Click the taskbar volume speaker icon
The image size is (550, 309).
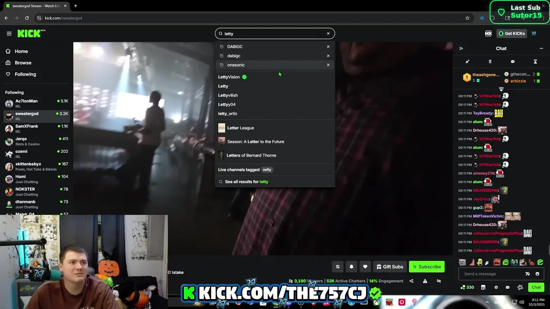pyautogui.click(x=522, y=302)
